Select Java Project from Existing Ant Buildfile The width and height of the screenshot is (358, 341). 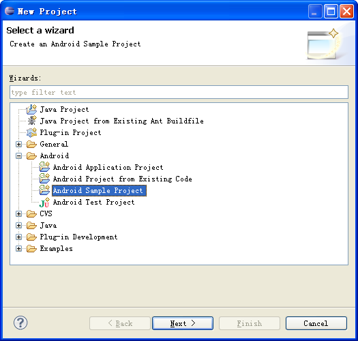(121, 121)
